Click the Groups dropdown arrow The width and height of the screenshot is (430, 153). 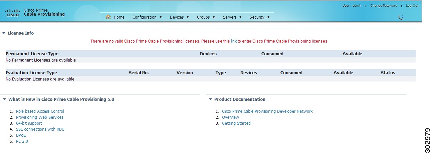click(214, 17)
